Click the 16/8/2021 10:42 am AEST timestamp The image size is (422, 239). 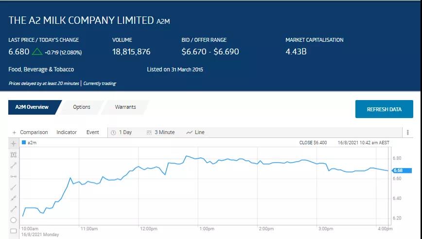(x=364, y=143)
